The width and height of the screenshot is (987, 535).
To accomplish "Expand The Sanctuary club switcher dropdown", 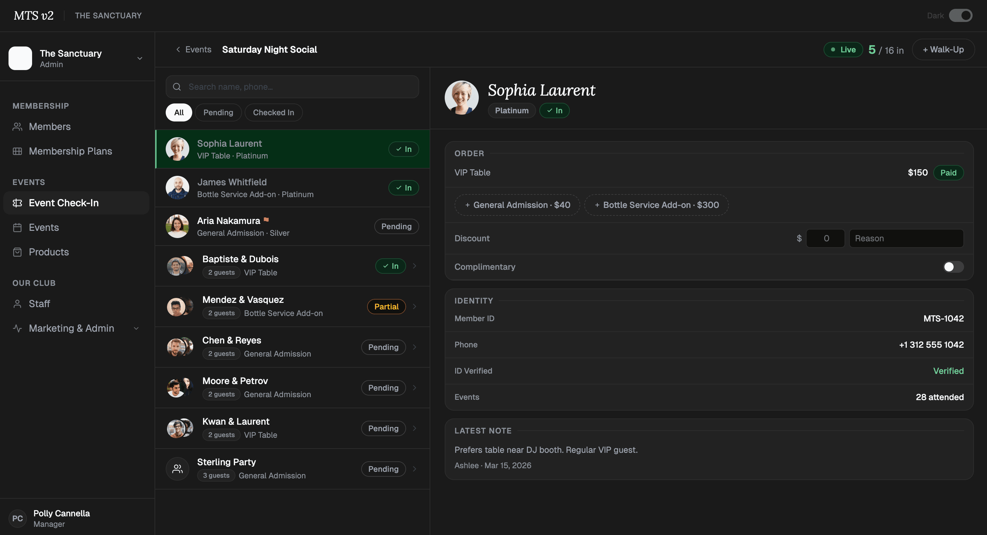I will point(140,58).
